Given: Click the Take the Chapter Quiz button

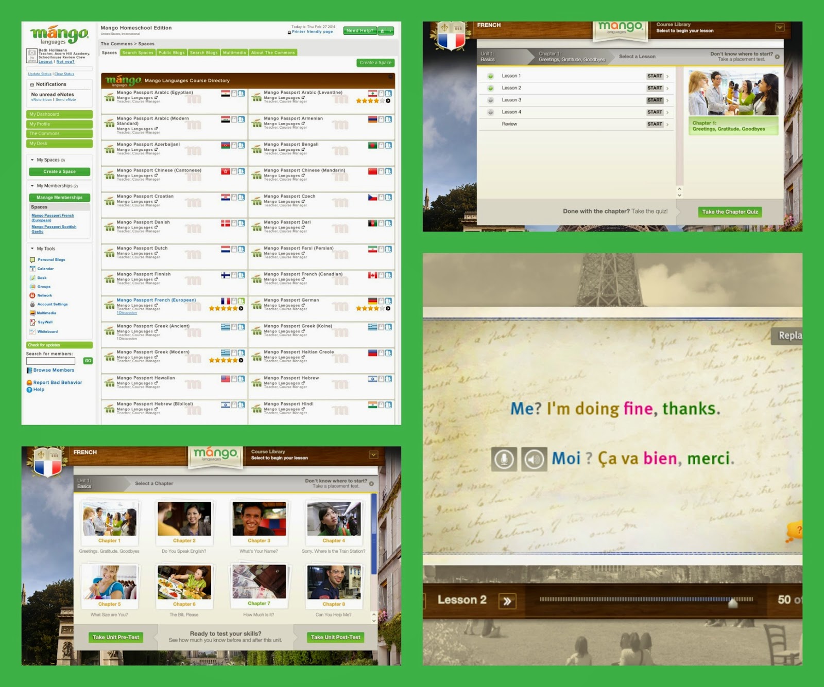Looking at the screenshot, I should pos(730,212).
